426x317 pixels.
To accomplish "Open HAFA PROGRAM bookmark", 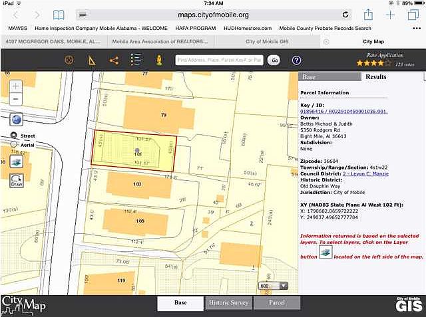I will pyautogui.click(x=195, y=28).
